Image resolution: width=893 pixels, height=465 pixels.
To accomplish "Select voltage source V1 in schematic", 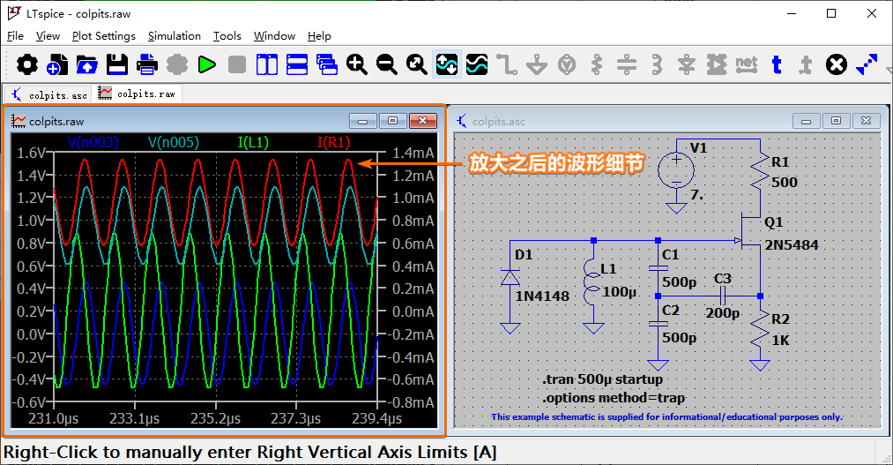I will [676, 169].
